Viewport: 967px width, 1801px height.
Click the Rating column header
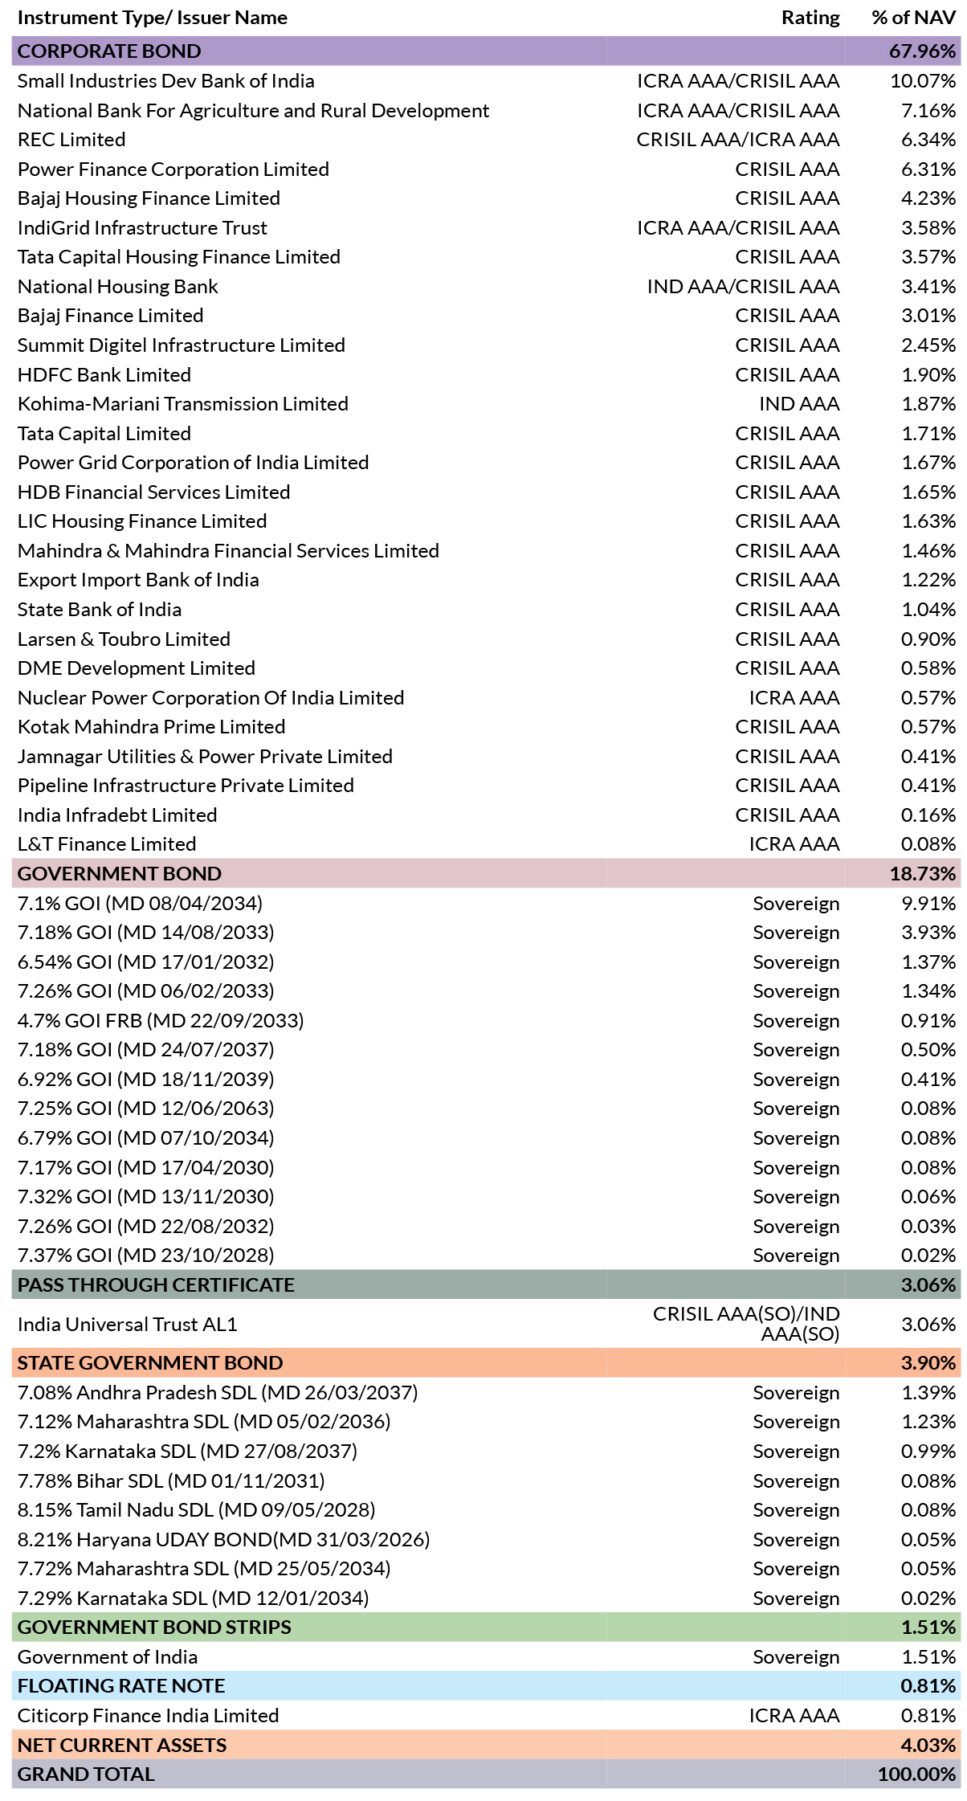(x=810, y=18)
